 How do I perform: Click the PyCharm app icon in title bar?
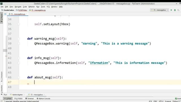[1, 4]
